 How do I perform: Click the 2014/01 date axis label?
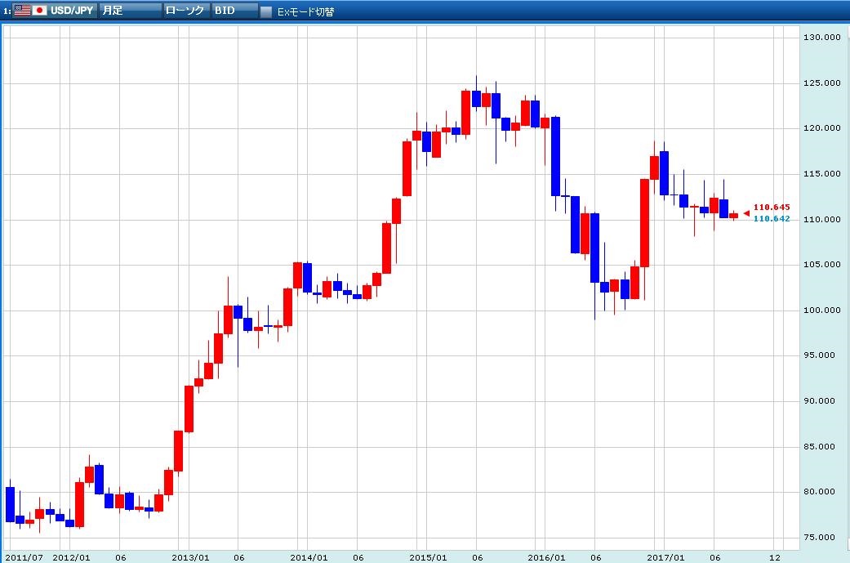pyautogui.click(x=309, y=557)
